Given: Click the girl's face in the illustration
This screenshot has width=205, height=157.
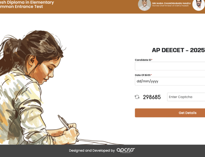Looking at the screenshot, I should click(x=46, y=70).
